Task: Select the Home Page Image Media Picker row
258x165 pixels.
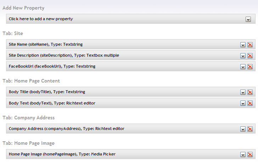Action: click(131, 154)
